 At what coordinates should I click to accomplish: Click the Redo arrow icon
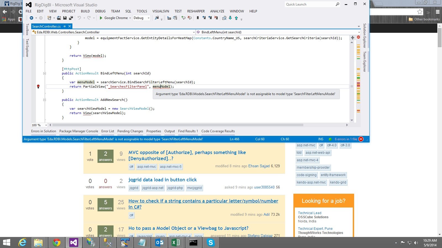tap(89, 18)
